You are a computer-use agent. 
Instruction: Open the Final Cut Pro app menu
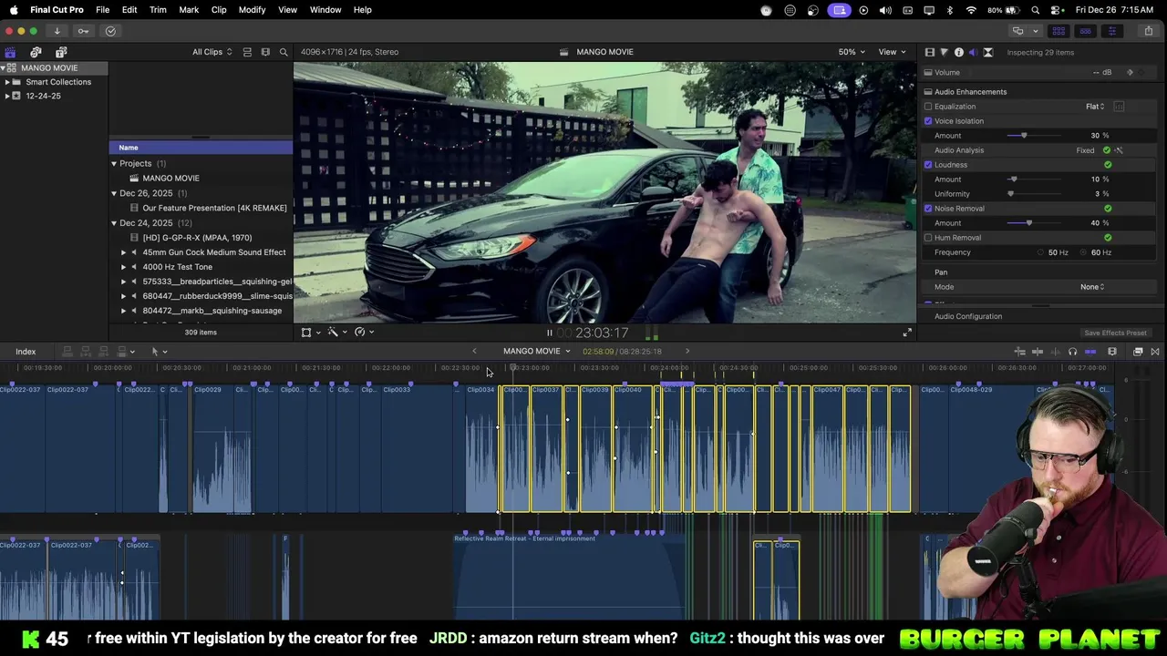click(x=57, y=10)
